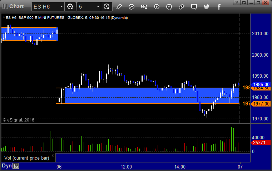
Task: Click the 12:00 time axis label
Action: 126,167
